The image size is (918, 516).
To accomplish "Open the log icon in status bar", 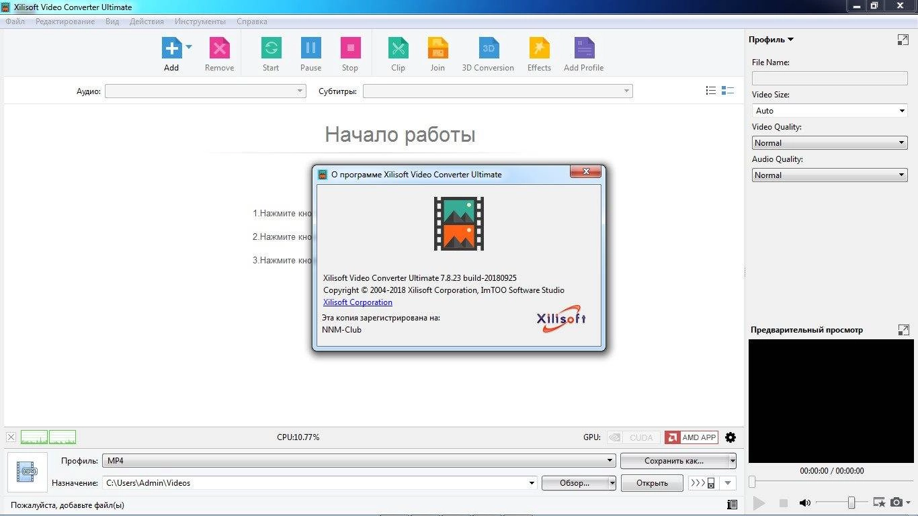I will coord(732,505).
